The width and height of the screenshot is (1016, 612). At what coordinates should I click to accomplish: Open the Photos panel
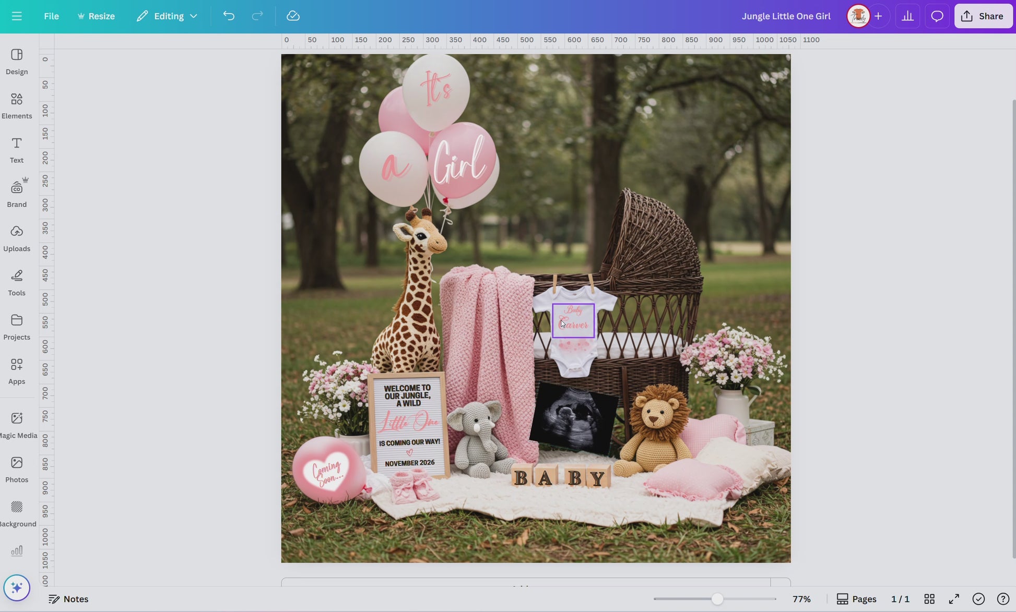click(17, 470)
